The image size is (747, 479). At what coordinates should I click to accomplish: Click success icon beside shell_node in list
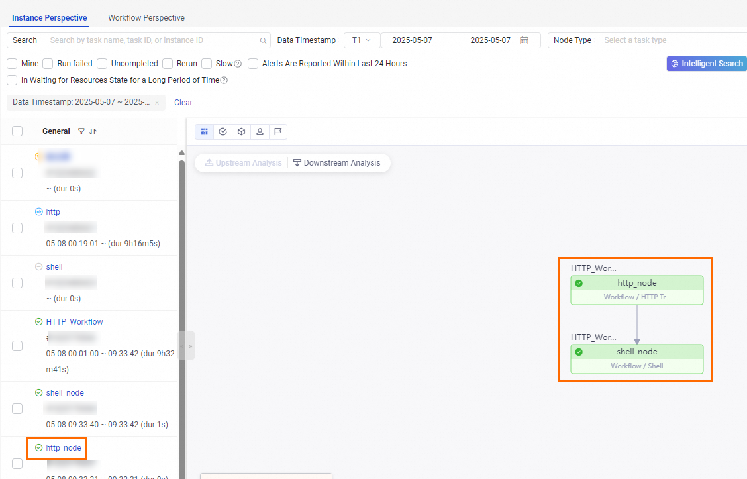(38, 393)
